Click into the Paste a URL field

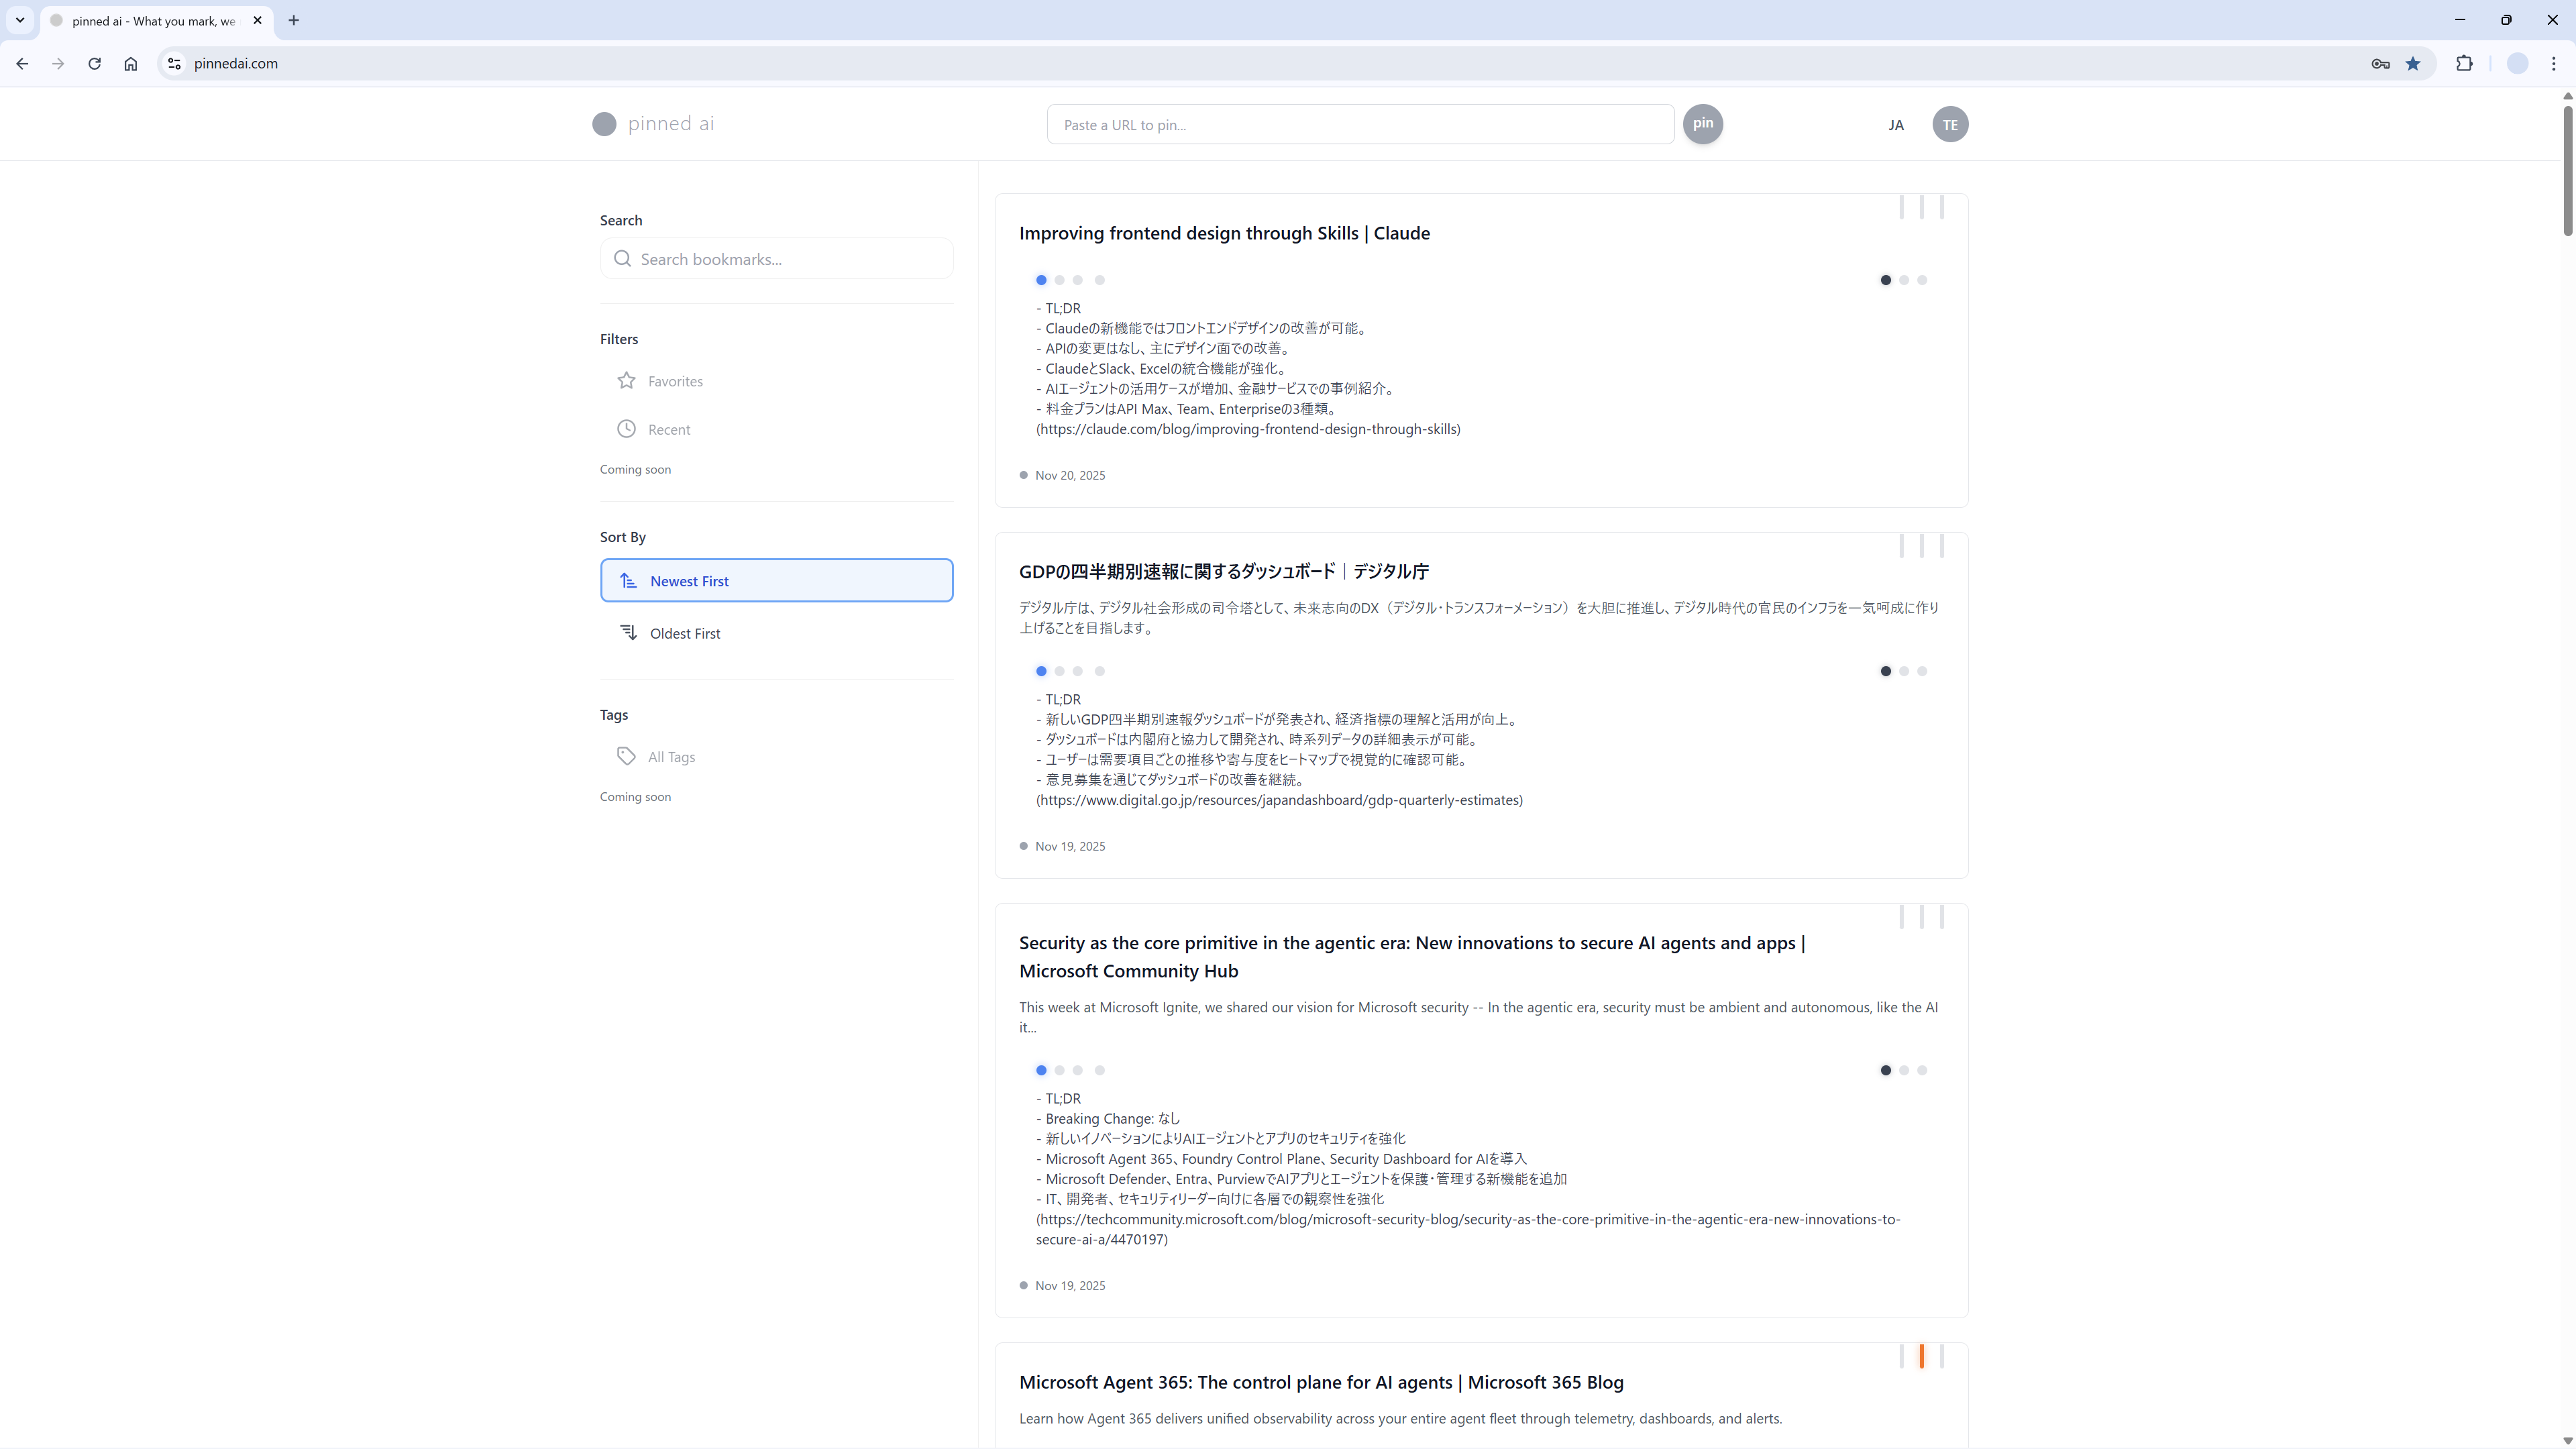tap(1360, 125)
